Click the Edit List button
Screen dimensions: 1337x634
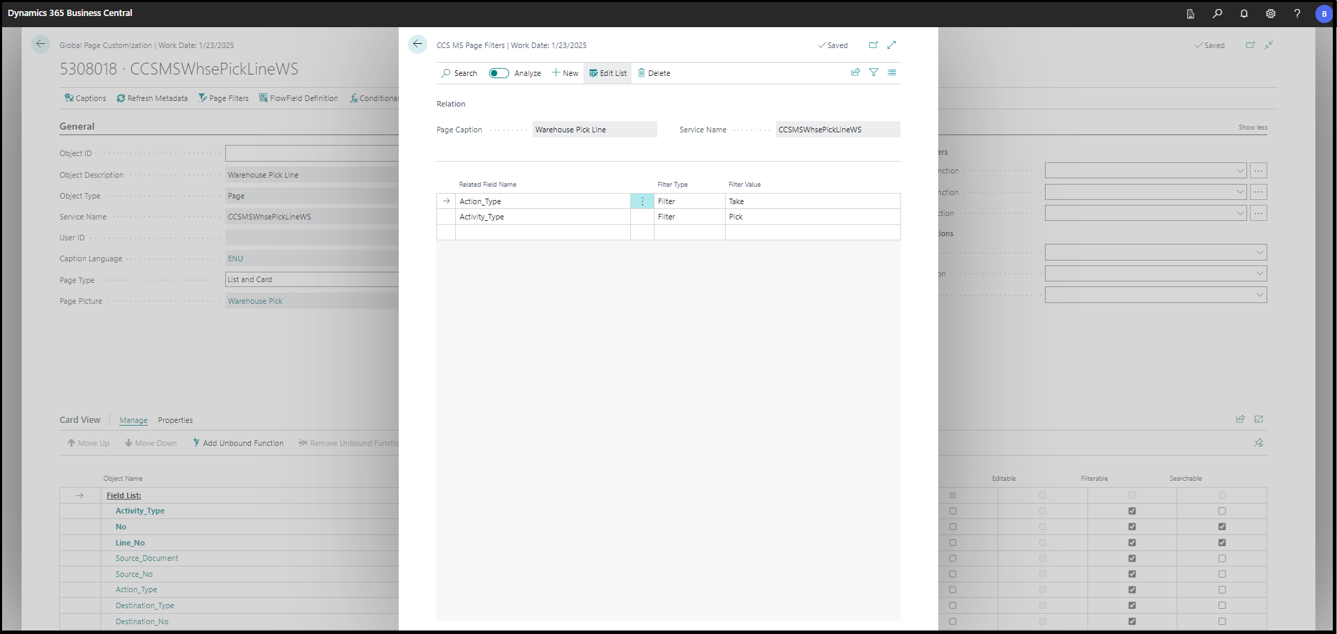[x=607, y=72]
